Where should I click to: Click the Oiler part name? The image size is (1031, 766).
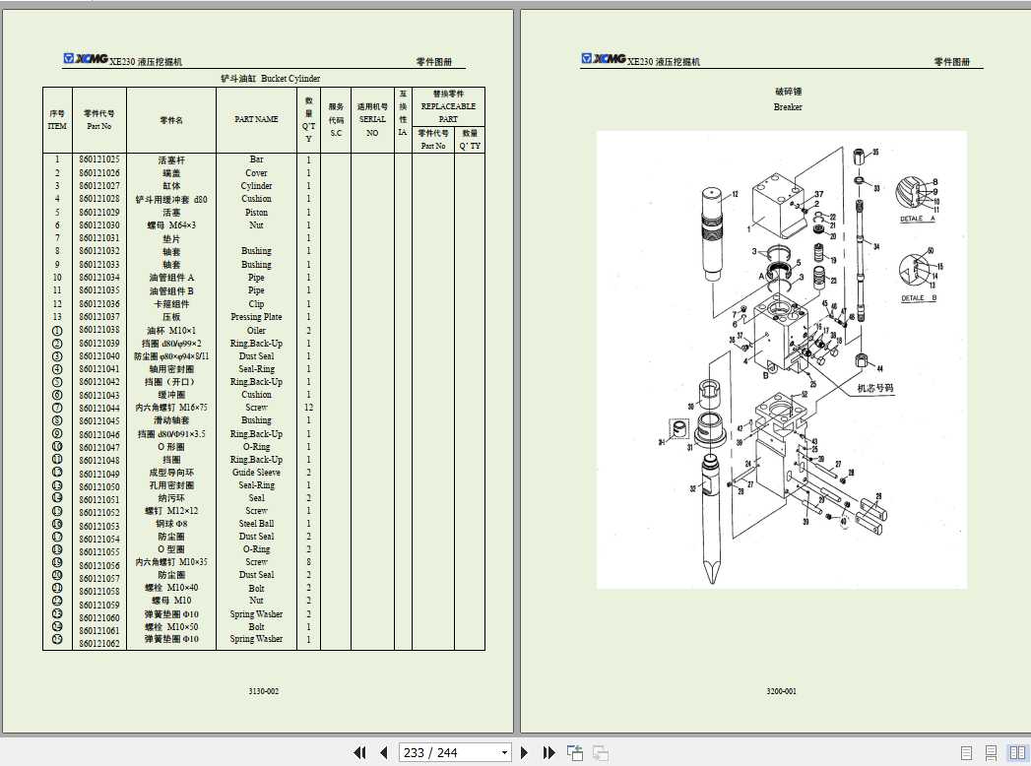(256, 330)
